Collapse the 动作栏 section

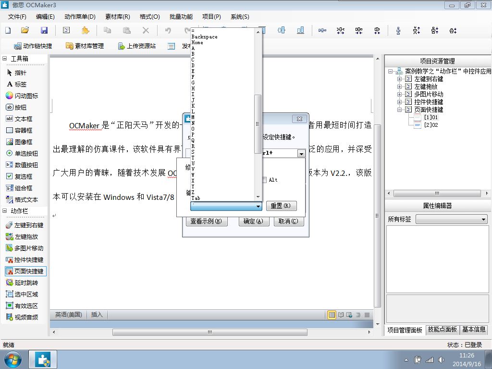point(5,211)
